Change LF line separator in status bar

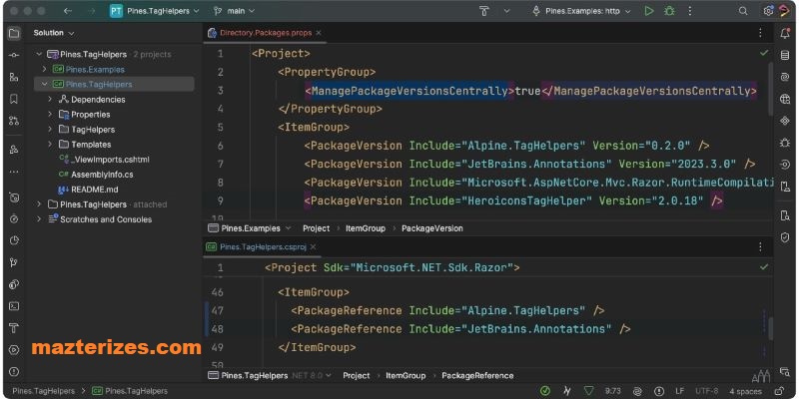coord(679,391)
